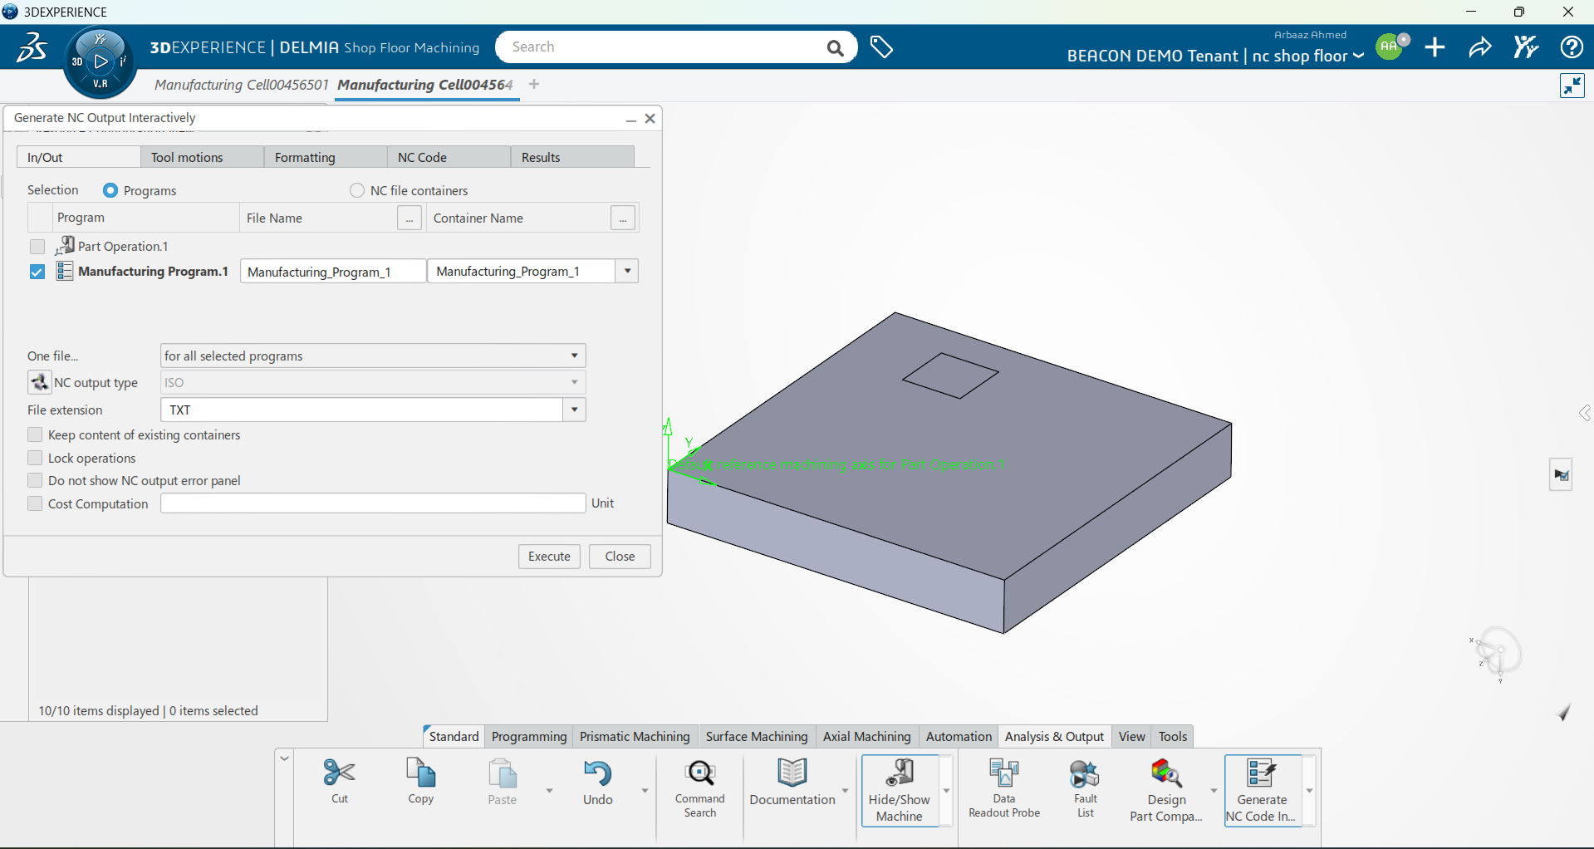
Task: Switch to Results tab
Action: (572, 157)
